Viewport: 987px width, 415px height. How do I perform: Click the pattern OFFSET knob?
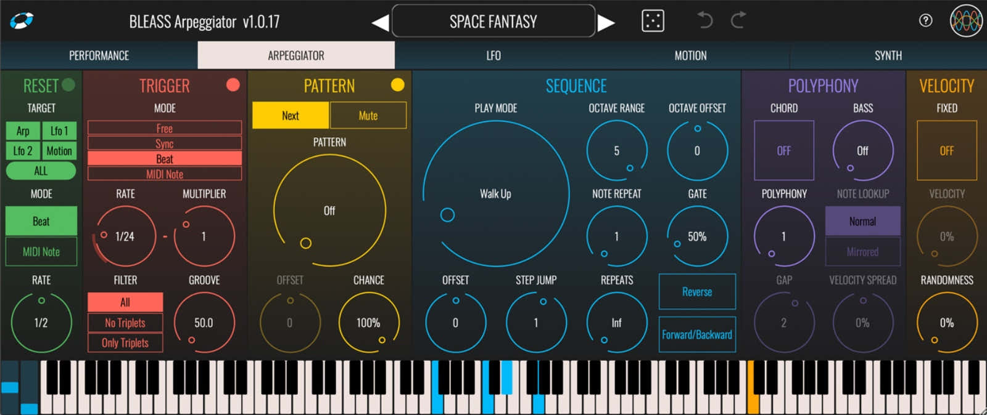click(x=290, y=323)
